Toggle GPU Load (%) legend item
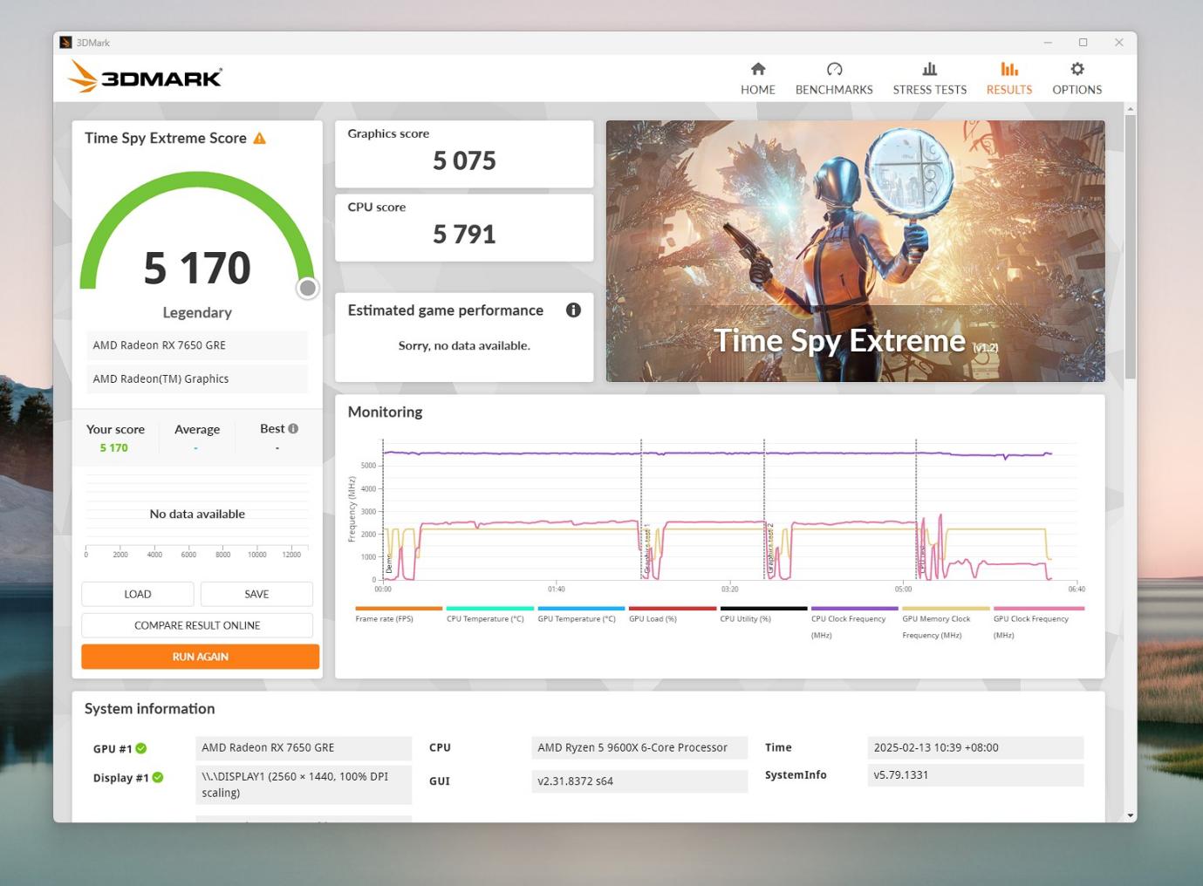Screen dimensions: 1203x886 click(673, 614)
